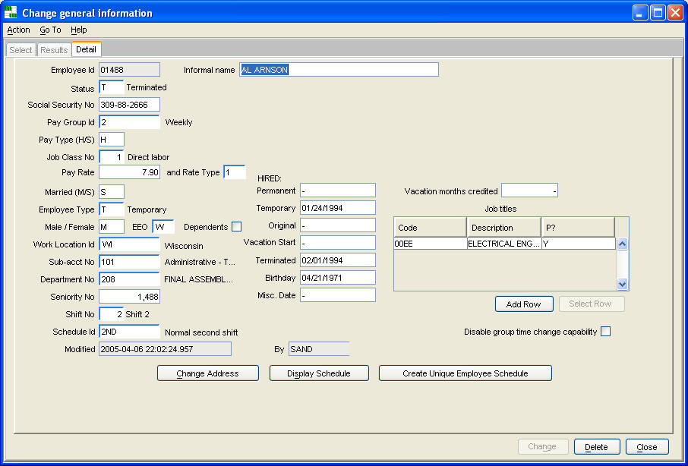
Task: Click the P? column header
Action: (578, 228)
